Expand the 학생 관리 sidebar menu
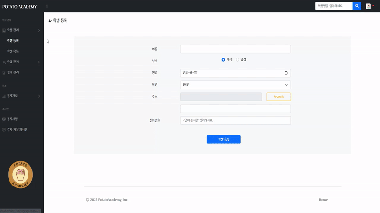Image resolution: width=380 pixels, height=213 pixels. point(22,30)
